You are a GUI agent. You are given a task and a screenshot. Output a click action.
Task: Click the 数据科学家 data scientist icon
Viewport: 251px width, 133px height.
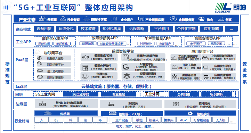pyautogui.click(x=87, y=19)
